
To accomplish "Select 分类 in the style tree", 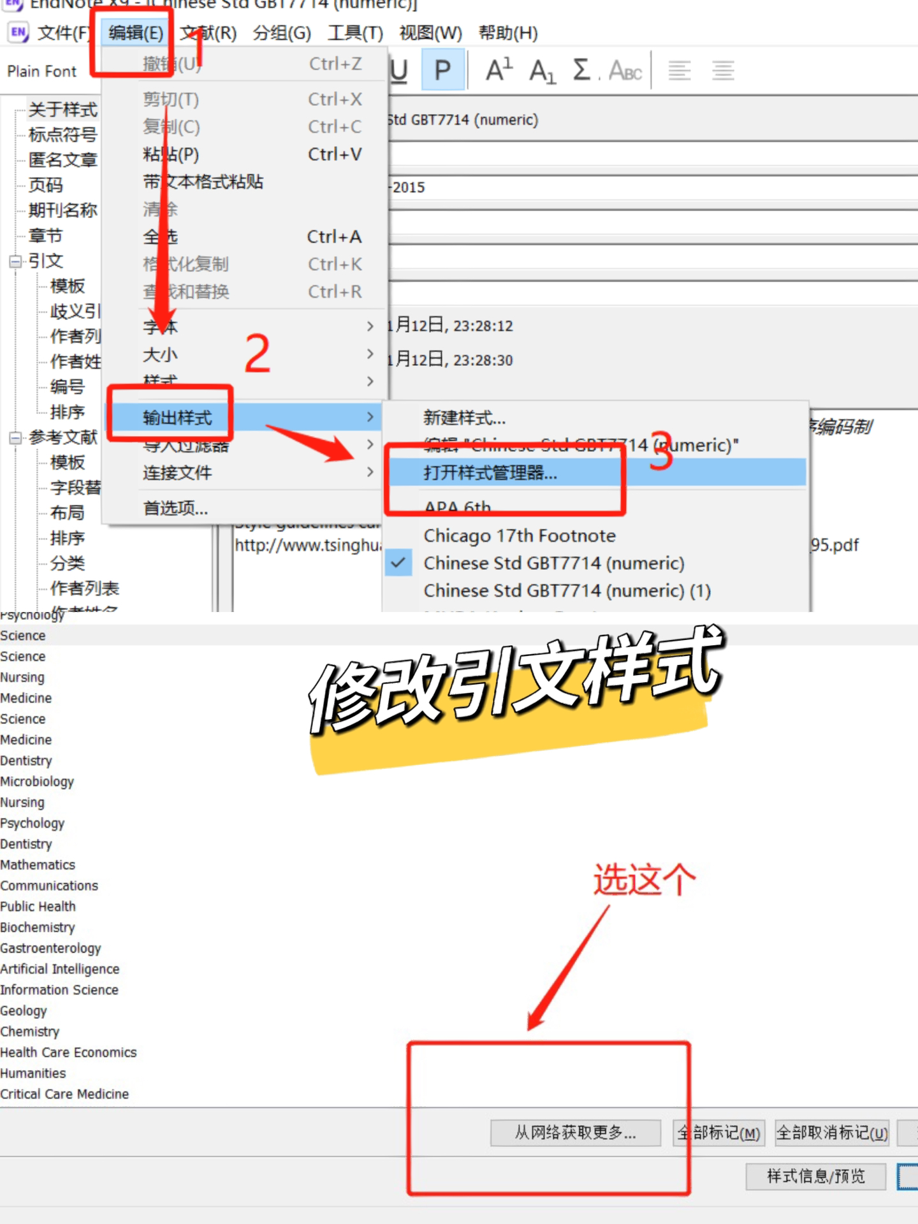I will coord(67,563).
